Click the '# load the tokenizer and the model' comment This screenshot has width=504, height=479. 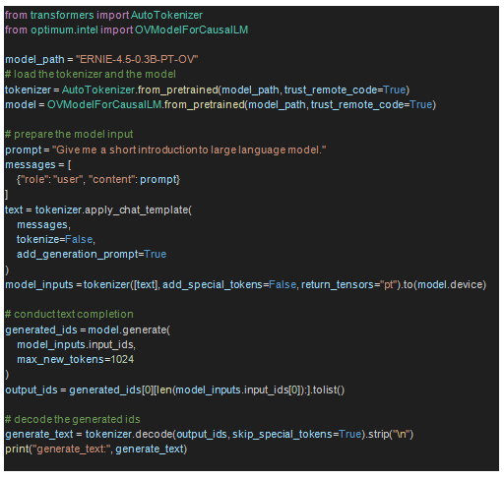pos(91,75)
